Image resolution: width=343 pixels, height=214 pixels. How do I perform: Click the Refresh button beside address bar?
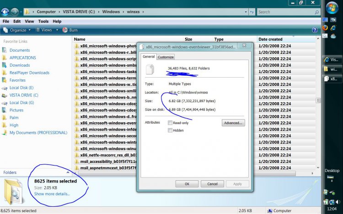[252, 12]
